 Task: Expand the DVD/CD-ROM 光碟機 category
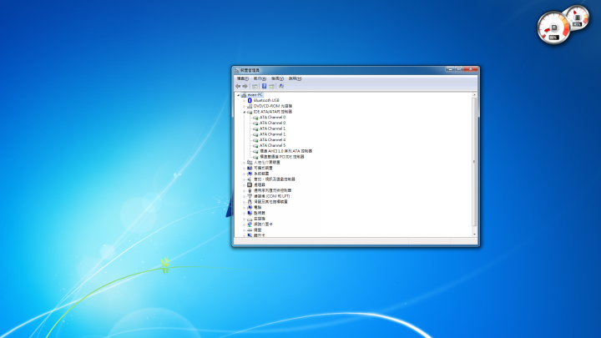(x=244, y=106)
